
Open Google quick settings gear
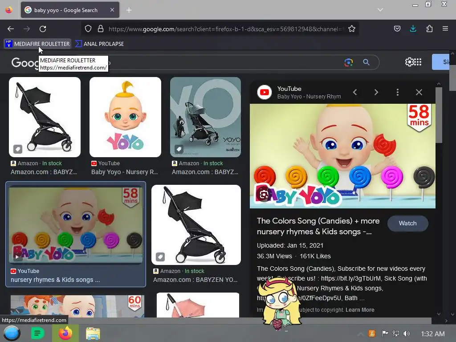(409, 62)
